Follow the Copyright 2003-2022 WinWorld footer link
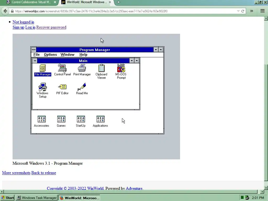The image size is (268, 201). [x=75, y=188]
